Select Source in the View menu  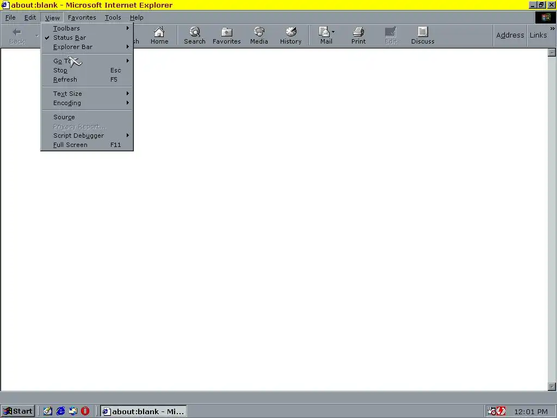(87, 117)
